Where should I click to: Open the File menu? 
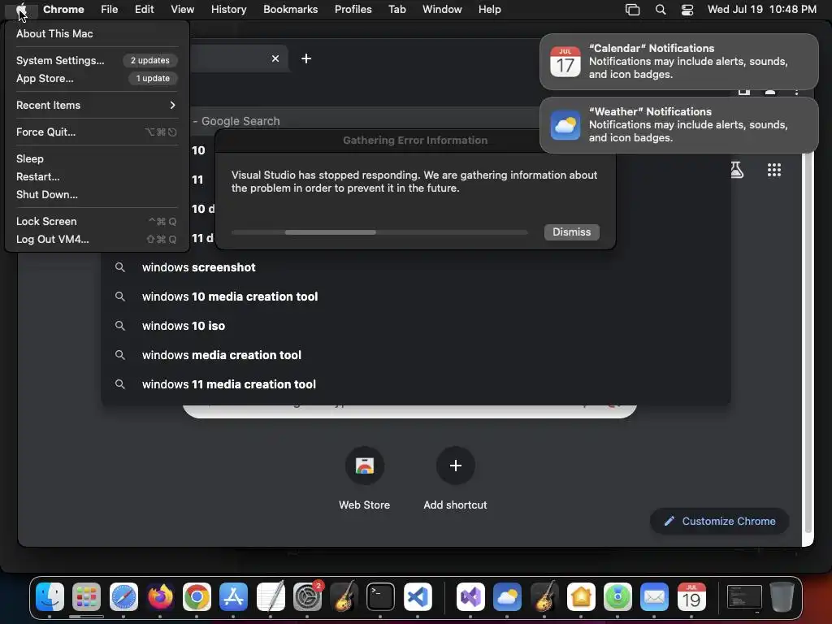pyautogui.click(x=110, y=9)
